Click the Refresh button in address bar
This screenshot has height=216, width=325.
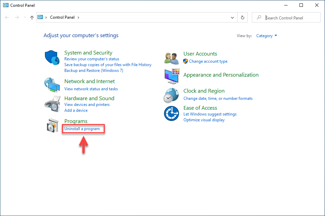(243, 18)
